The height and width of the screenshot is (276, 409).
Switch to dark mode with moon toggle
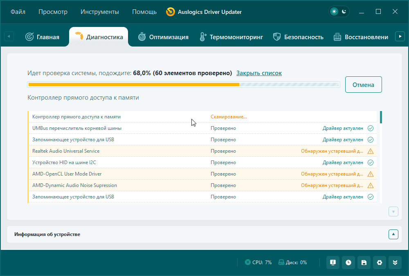pos(344,12)
